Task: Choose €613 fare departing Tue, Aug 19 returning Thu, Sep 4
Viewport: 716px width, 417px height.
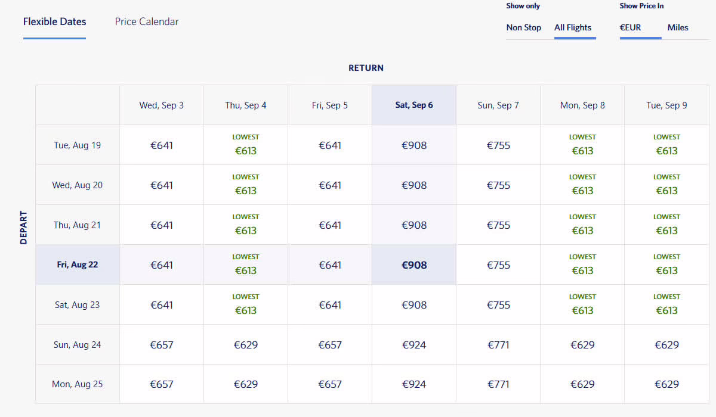Action: point(246,145)
